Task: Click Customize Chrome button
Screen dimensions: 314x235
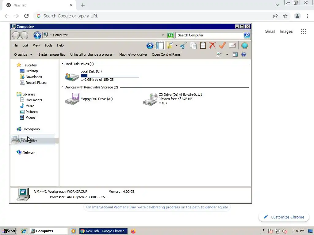Action: click(284, 217)
